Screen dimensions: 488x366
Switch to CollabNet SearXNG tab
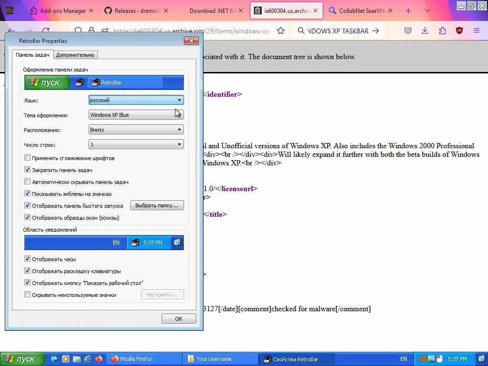click(361, 11)
